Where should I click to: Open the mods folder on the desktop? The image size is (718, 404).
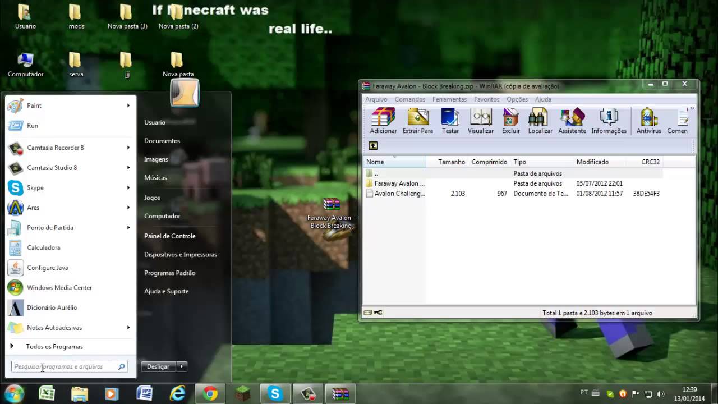76,17
